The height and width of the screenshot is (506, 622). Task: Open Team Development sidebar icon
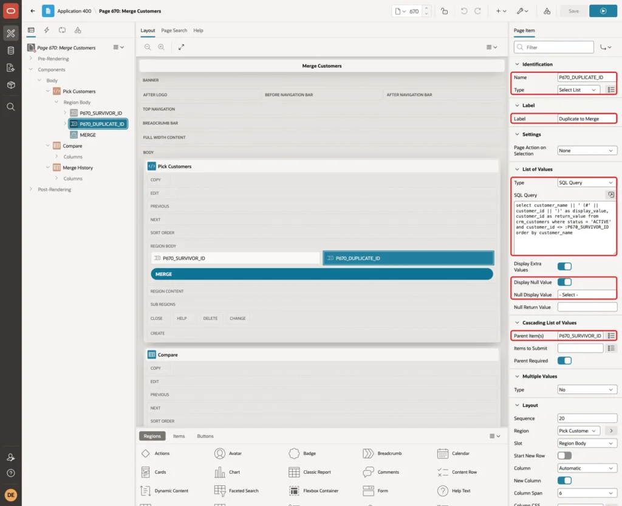point(11,68)
